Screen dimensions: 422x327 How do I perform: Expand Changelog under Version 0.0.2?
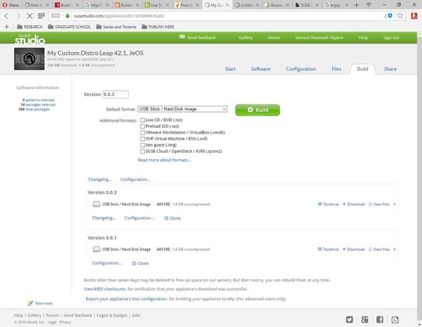click(x=104, y=218)
